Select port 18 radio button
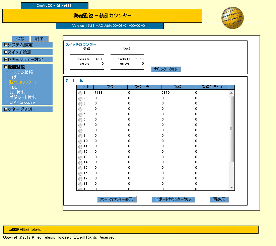Screen dimensions: 276x246 (x=80, y=184)
